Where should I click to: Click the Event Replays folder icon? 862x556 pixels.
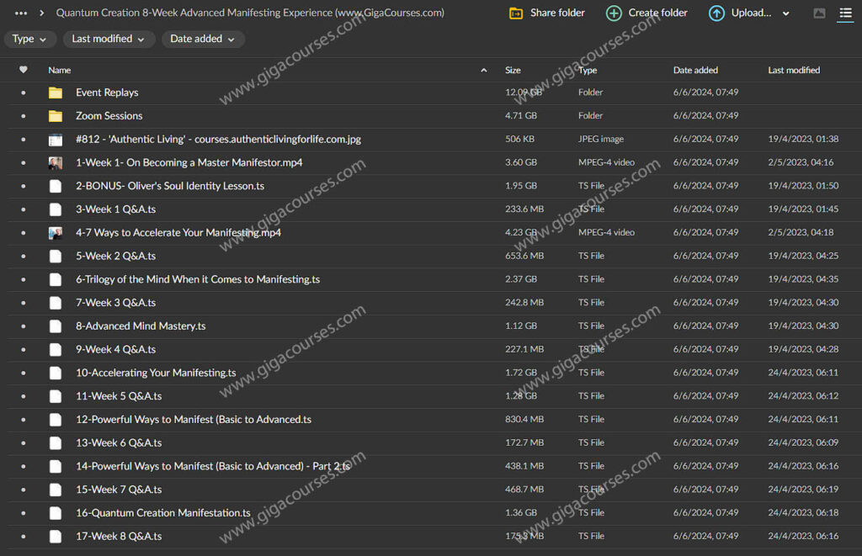click(56, 93)
